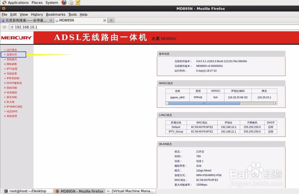Close the MD895N tab
Screen dimensions: 299x194
click(104, 20)
